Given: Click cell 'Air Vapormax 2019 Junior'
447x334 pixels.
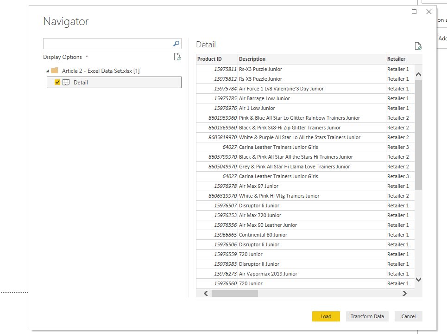Looking at the screenshot, I should [312, 274].
